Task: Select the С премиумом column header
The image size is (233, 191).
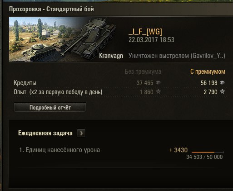Action: tap(208, 72)
